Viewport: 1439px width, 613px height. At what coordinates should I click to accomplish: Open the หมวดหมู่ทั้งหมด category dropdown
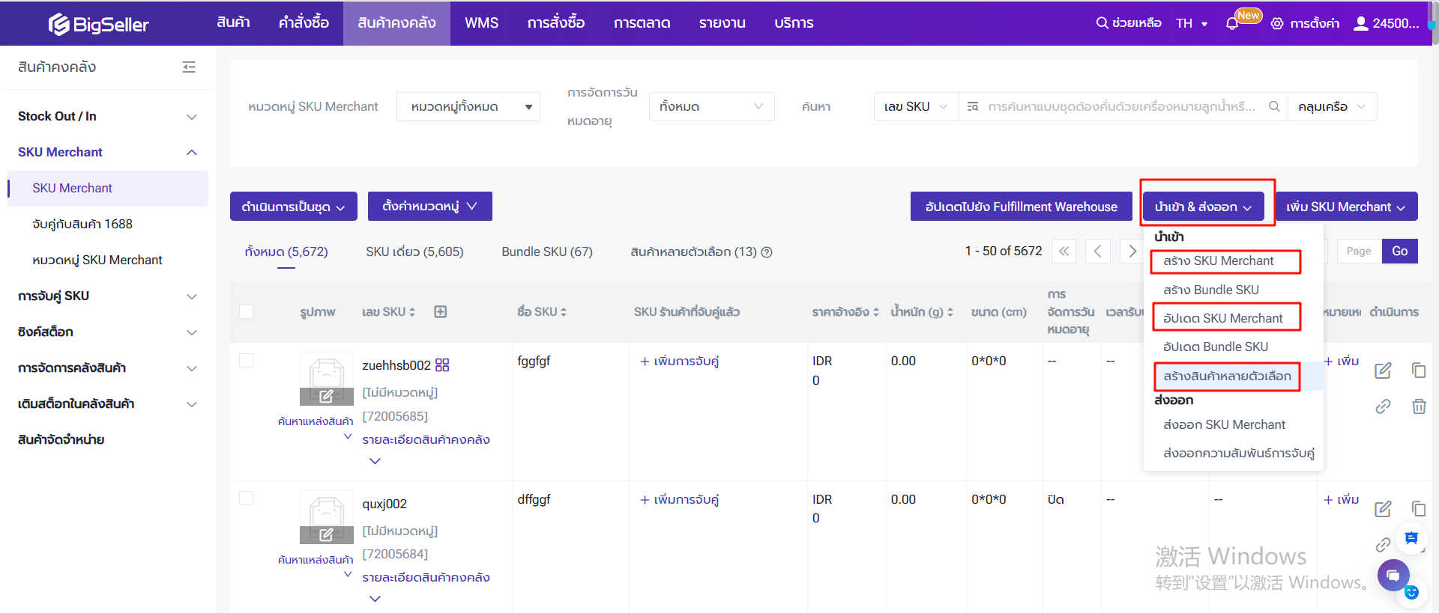point(468,107)
